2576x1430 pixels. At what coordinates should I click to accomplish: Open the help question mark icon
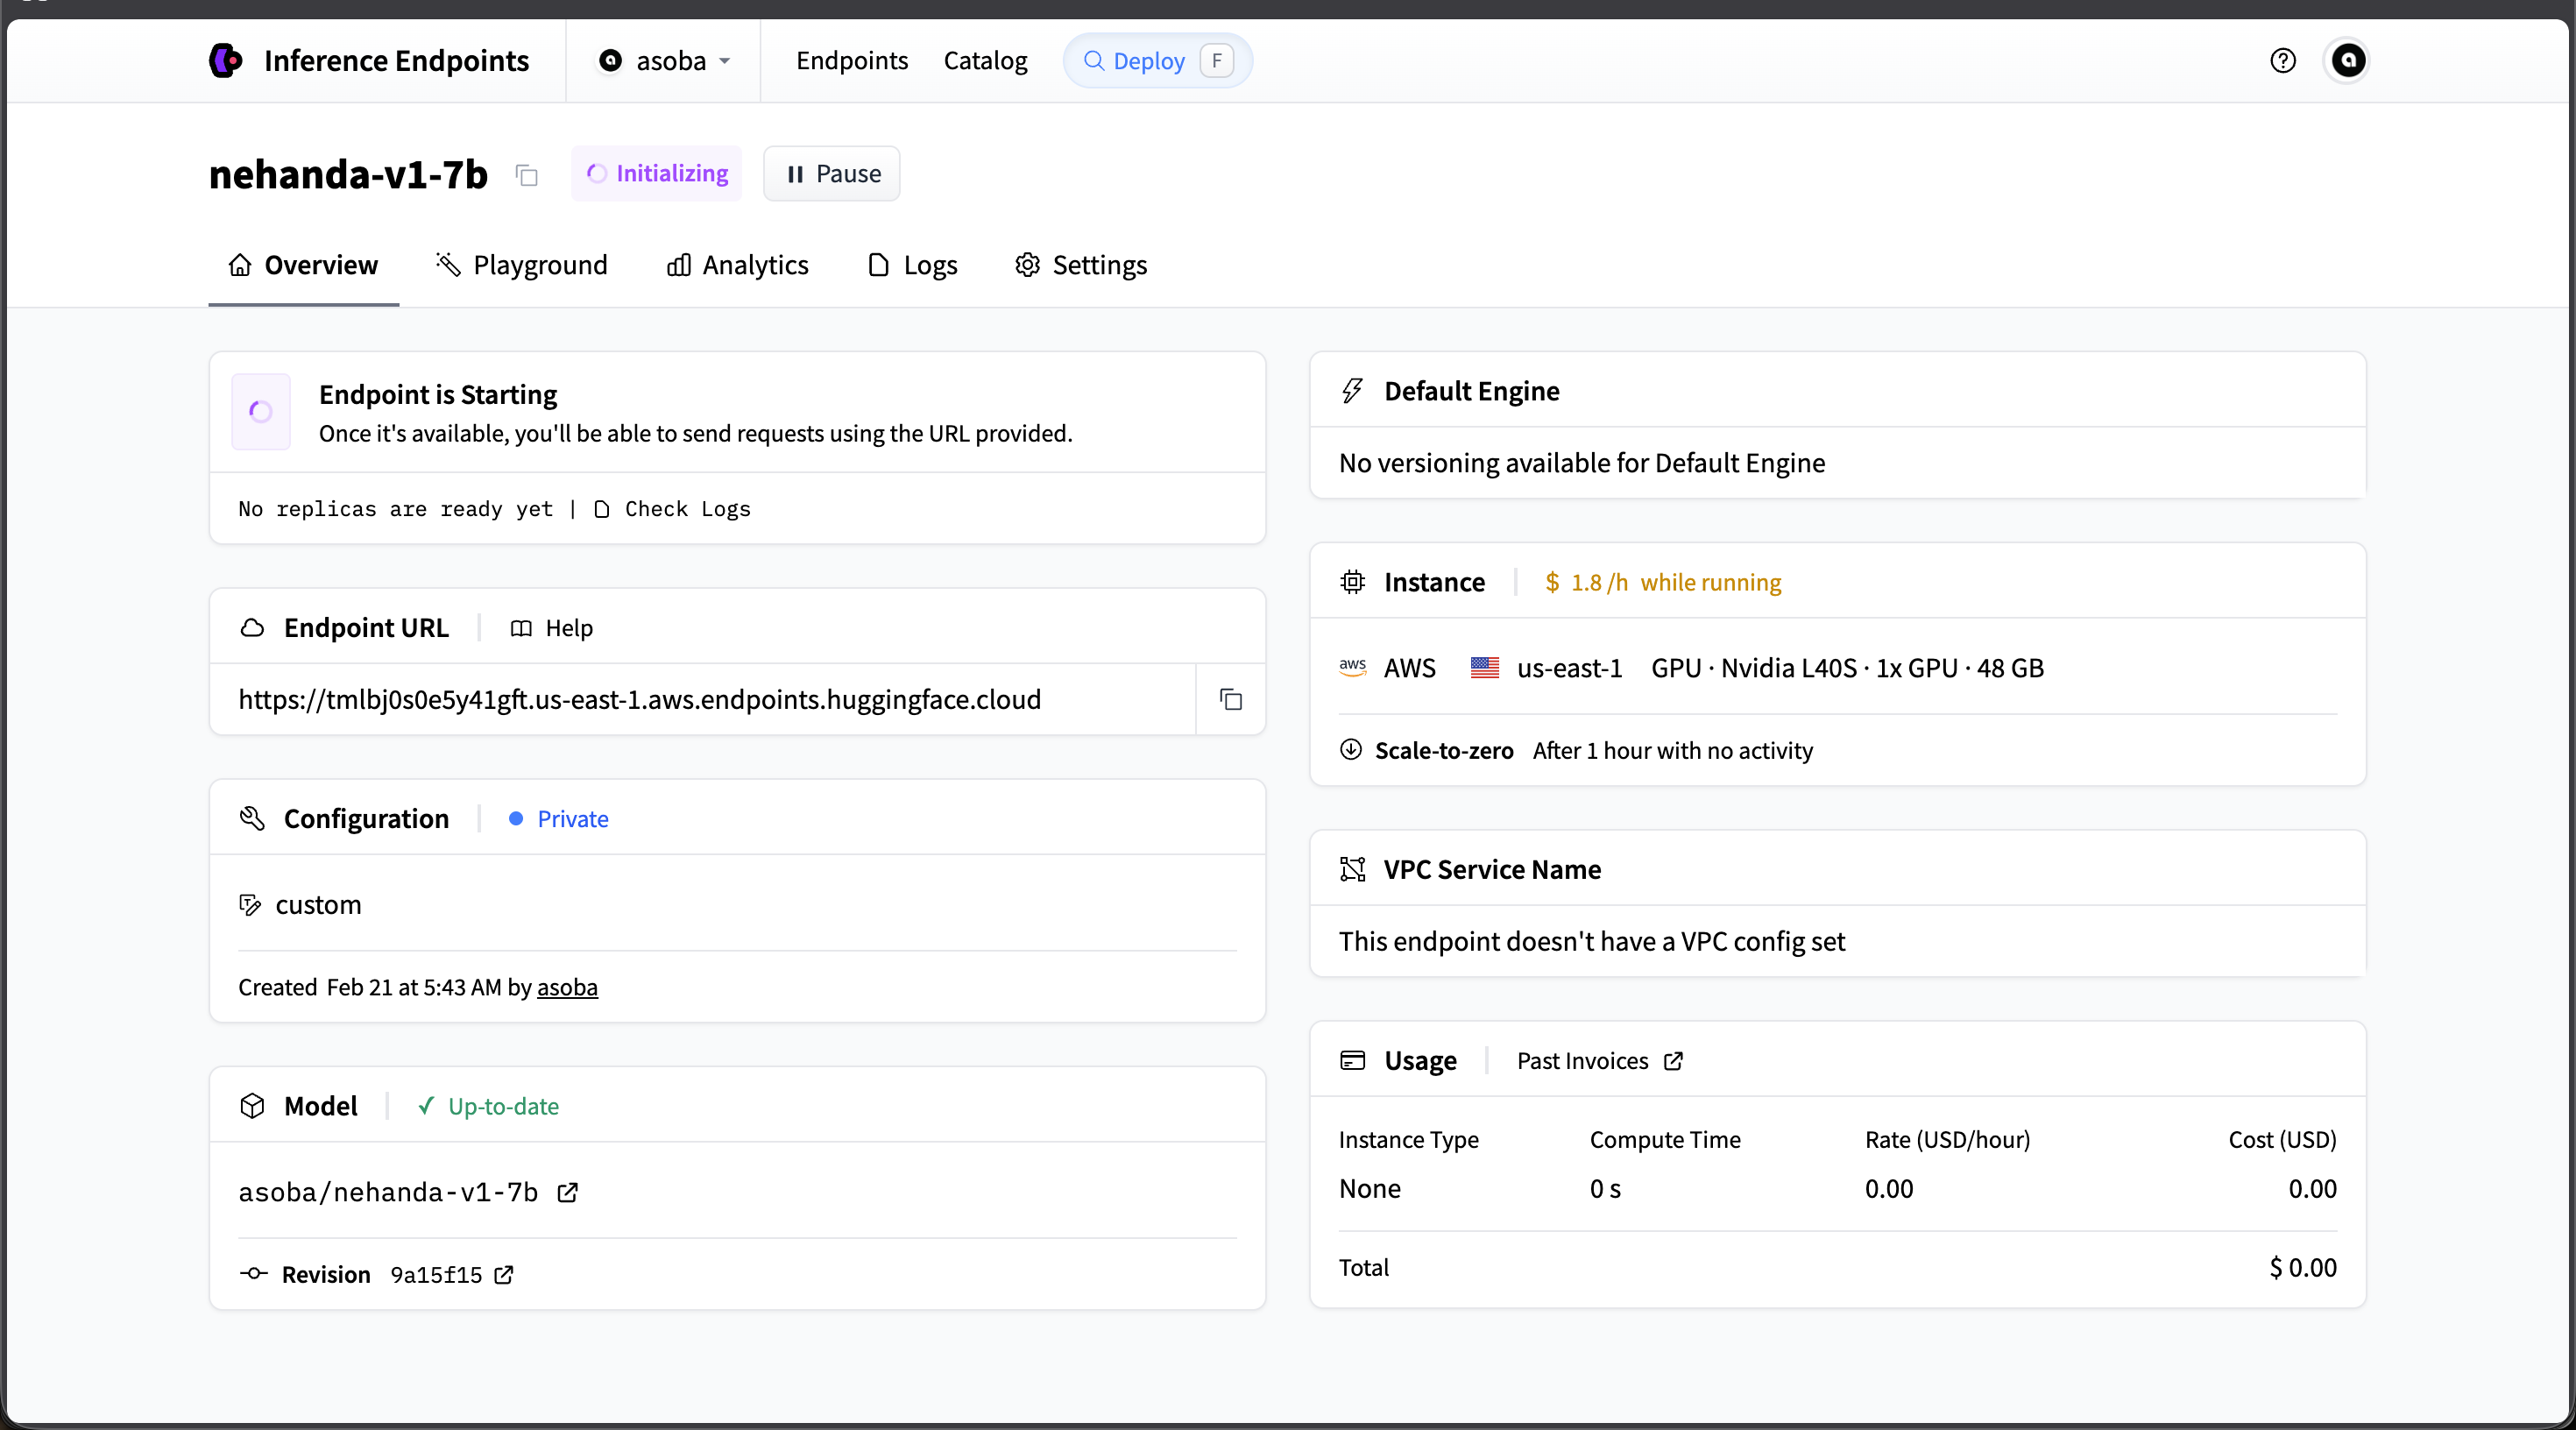pos(2282,61)
